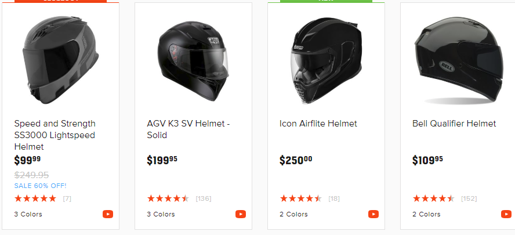515x235 pixels.
Task: Open Bell Qualifier Helmet product title
Action: tap(454, 124)
